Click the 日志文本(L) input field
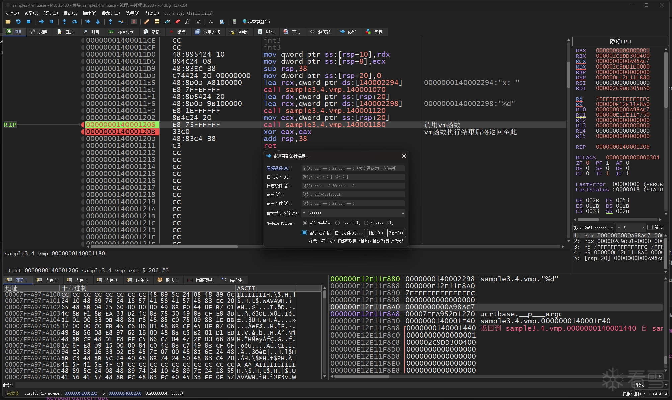The height and width of the screenshot is (400, 672). coord(353,177)
